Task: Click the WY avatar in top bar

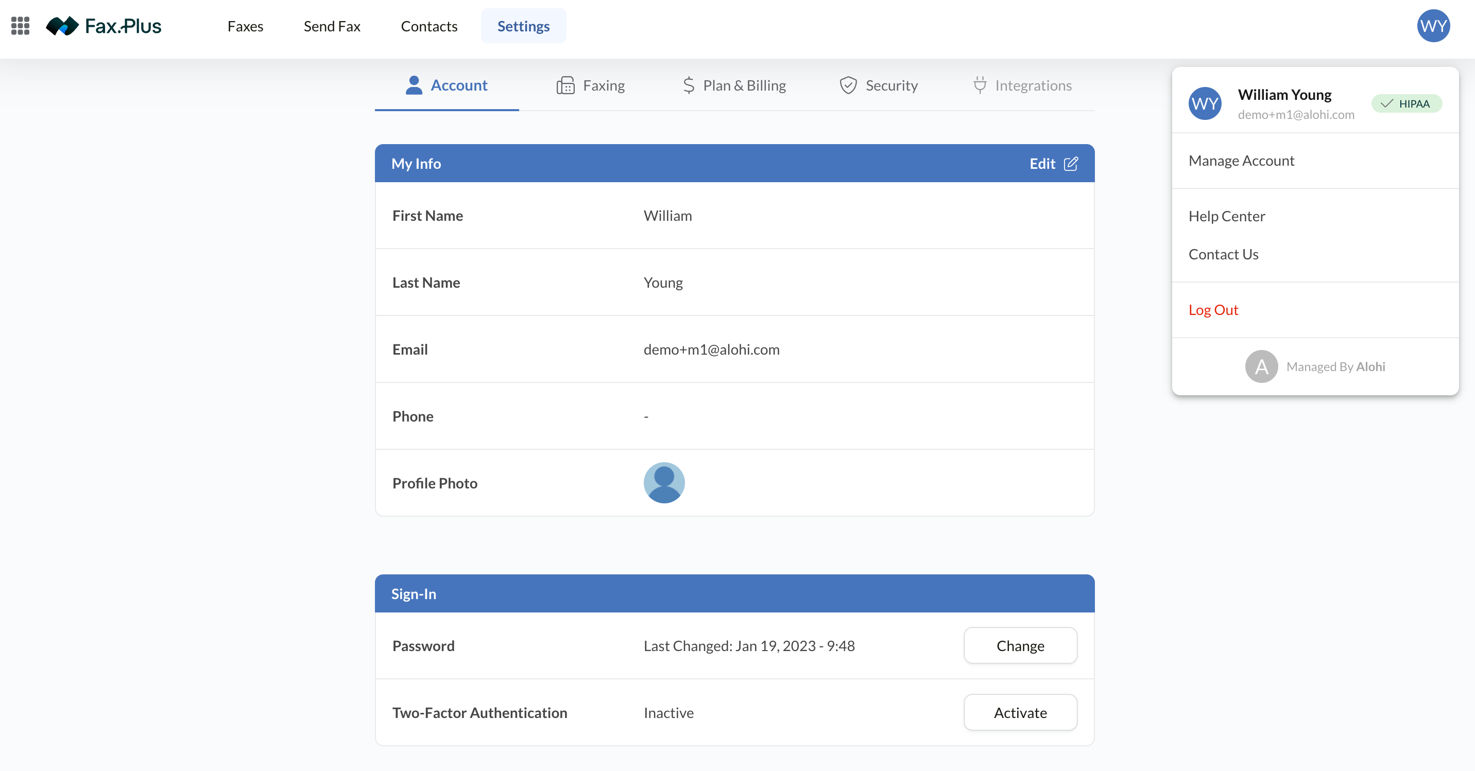Action: coord(1433,26)
